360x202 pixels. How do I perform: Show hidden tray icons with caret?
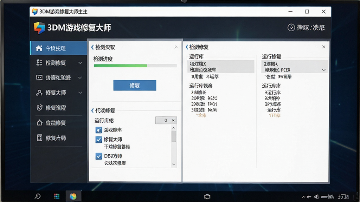point(303,197)
